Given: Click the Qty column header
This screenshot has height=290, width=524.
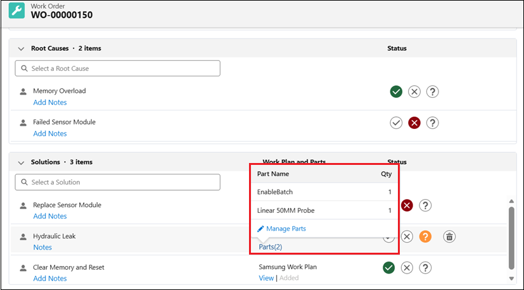Looking at the screenshot, I should click(x=387, y=174).
